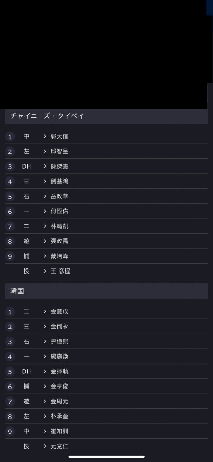Open pitcher 王 彦程 details
213x462 pixels.
point(60,271)
